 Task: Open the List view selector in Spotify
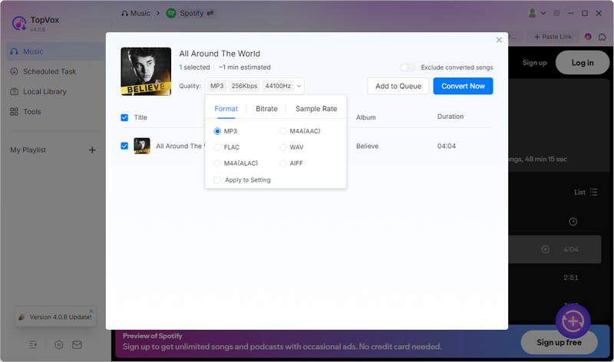tap(586, 193)
